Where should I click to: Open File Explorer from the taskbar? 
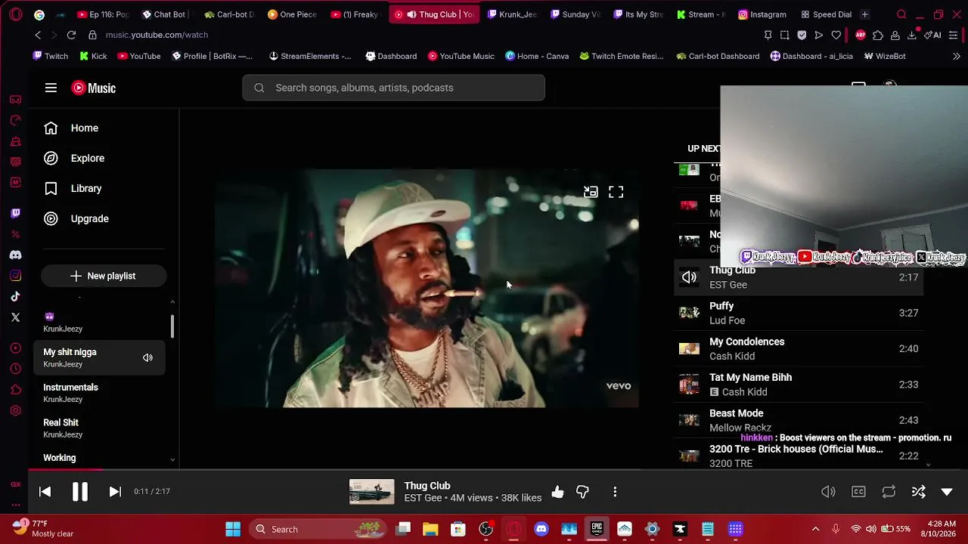pos(430,529)
